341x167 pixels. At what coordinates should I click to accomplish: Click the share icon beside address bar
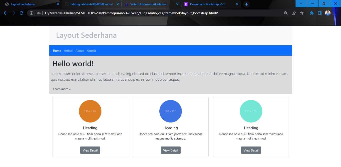coord(294,13)
